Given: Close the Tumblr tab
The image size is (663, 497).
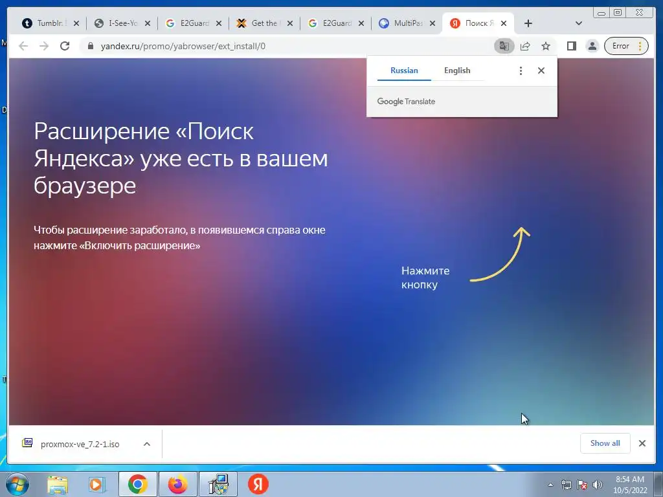Looking at the screenshot, I should tap(76, 24).
